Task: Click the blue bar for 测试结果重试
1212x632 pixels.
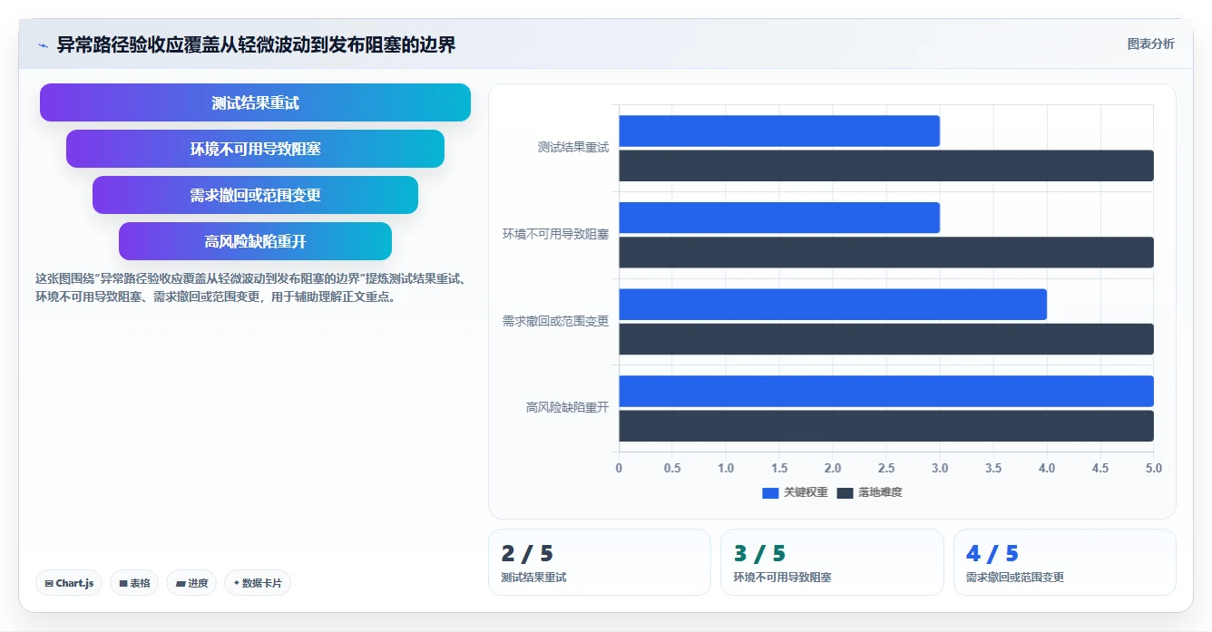Action: 779,131
